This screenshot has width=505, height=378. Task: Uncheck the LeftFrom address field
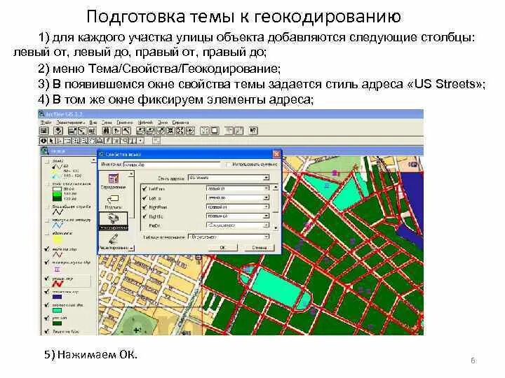(x=144, y=189)
